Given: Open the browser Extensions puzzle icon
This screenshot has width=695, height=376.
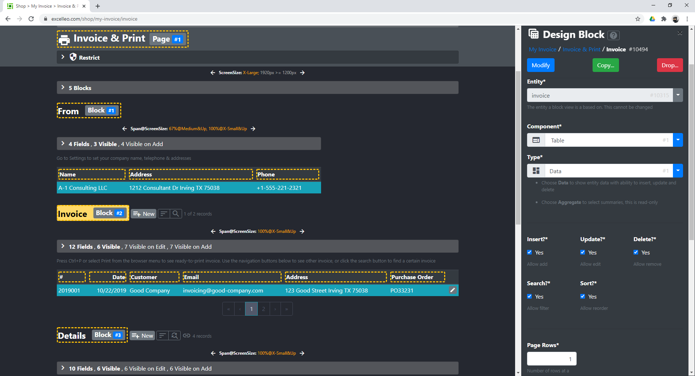Looking at the screenshot, I should (x=664, y=19).
